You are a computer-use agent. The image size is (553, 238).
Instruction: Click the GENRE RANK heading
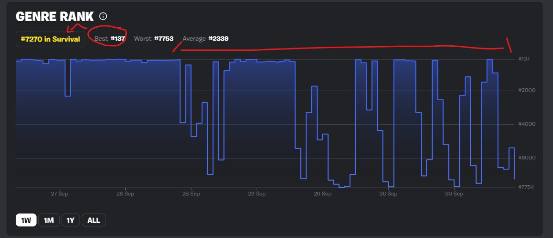click(x=55, y=17)
